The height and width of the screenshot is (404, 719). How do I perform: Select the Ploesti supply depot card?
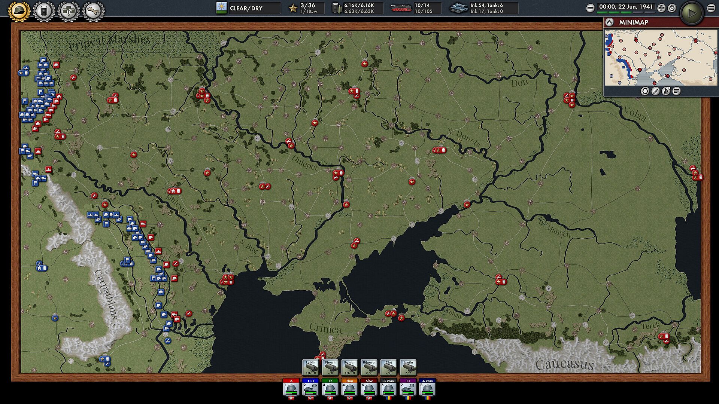(330, 368)
